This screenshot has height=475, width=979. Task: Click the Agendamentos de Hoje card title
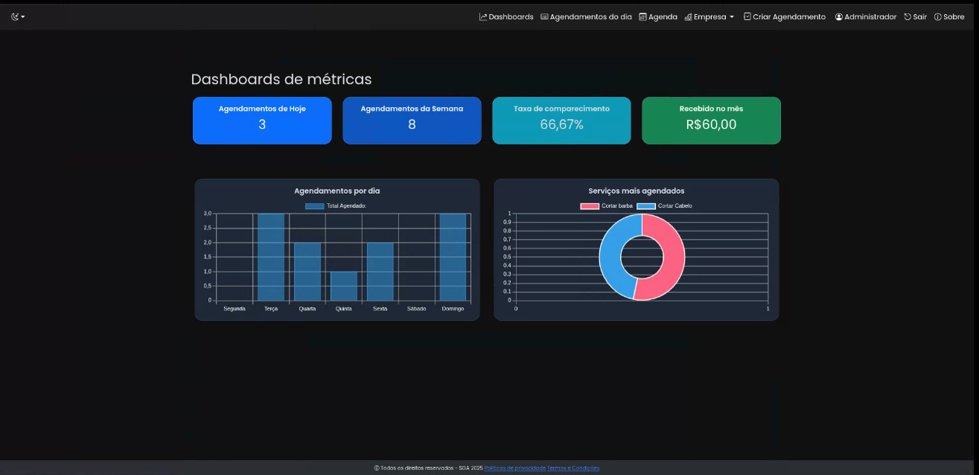point(262,109)
